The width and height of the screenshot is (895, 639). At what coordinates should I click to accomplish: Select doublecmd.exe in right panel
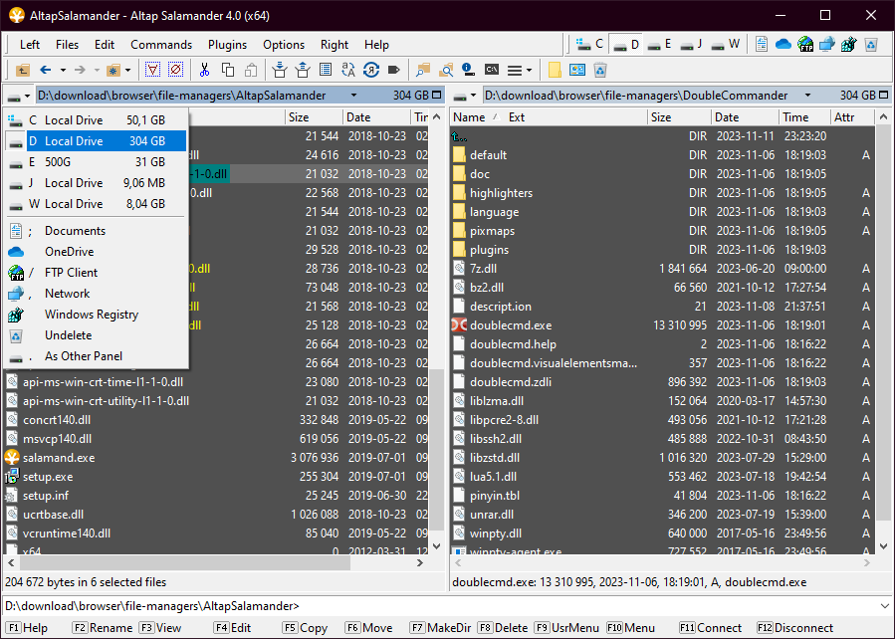pos(510,325)
